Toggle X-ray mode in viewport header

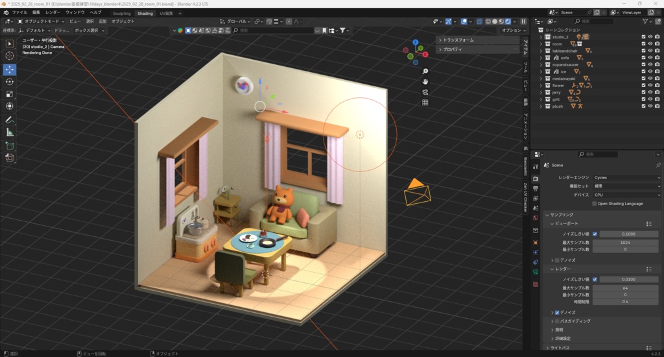479,21
